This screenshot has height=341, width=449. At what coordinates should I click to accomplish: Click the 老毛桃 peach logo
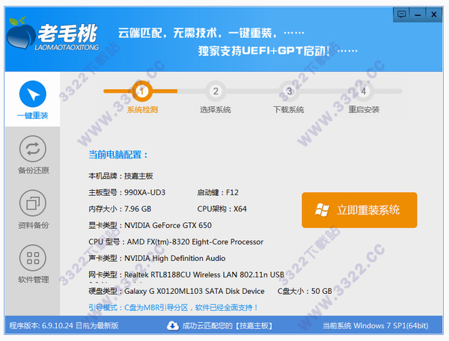click(21, 35)
